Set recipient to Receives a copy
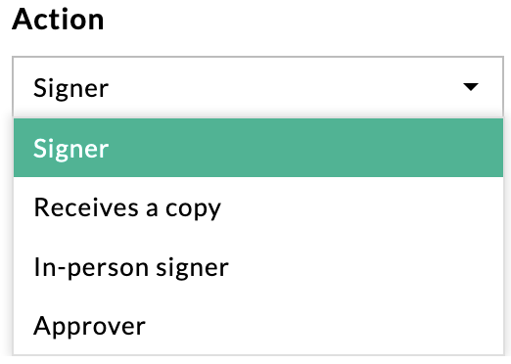 pyautogui.click(x=258, y=207)
